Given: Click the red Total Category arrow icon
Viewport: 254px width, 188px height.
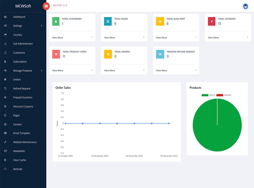Looking at the screenshot, I should [x=212, y=21].
